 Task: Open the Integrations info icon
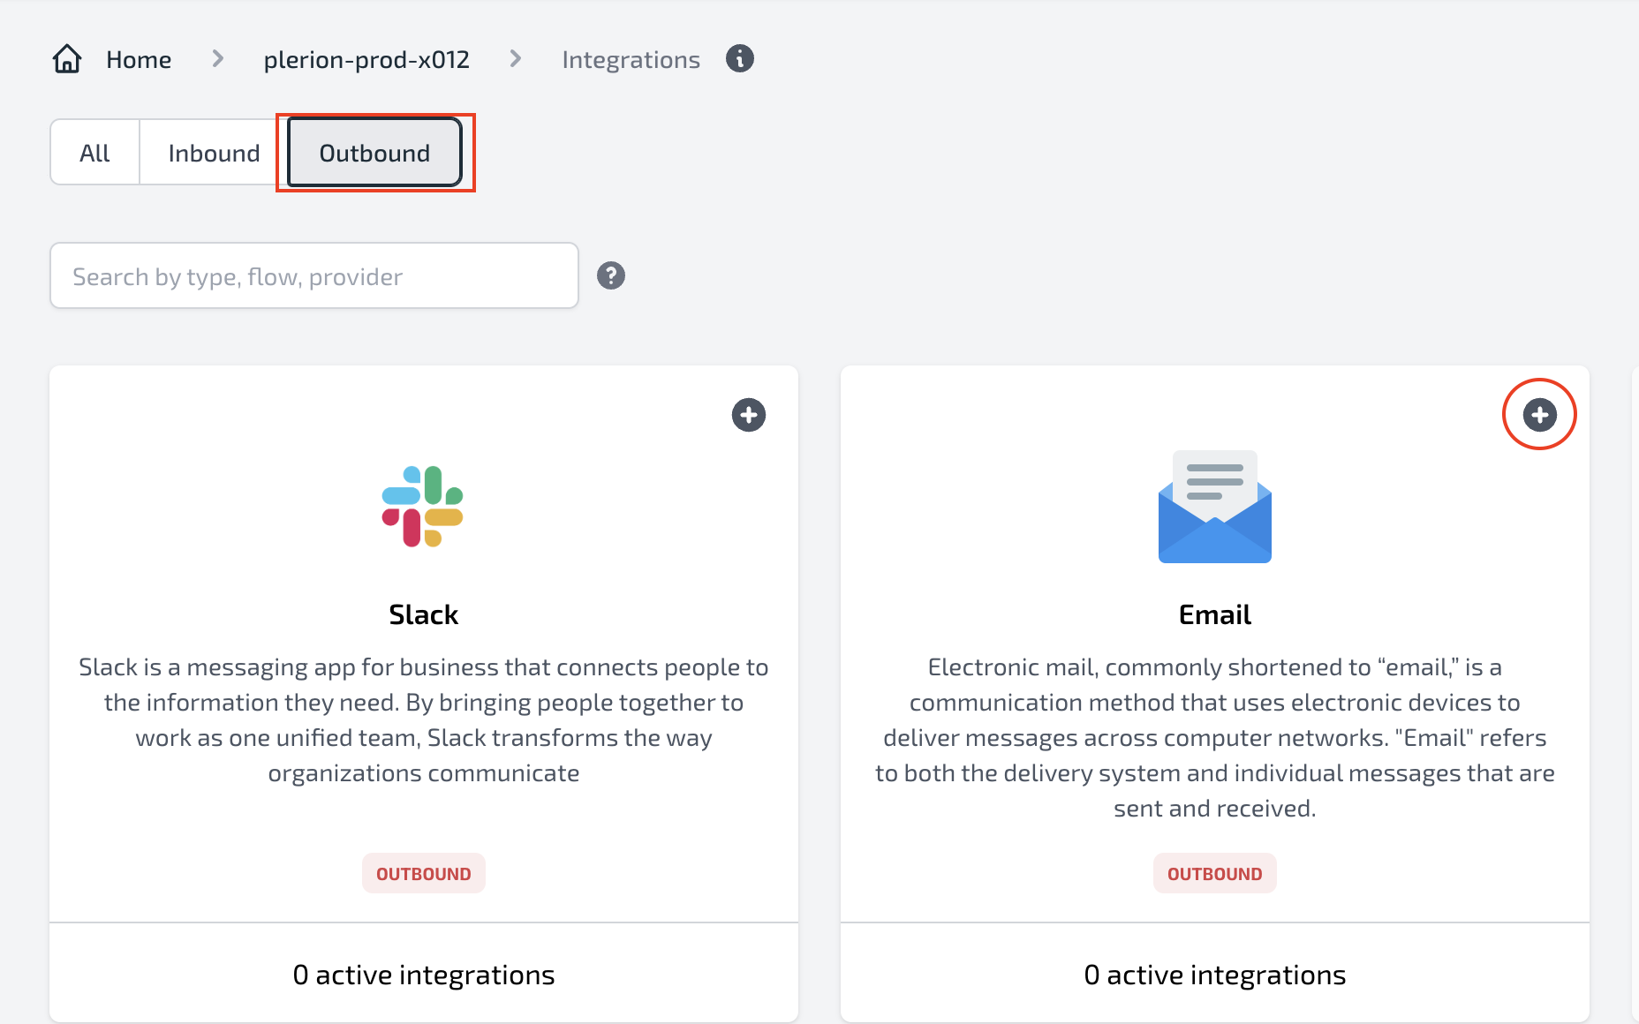(x=740, y=59)
